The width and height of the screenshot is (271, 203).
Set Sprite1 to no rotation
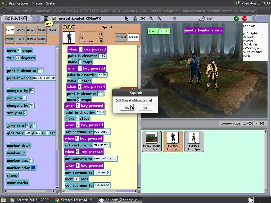coord(73,27)
